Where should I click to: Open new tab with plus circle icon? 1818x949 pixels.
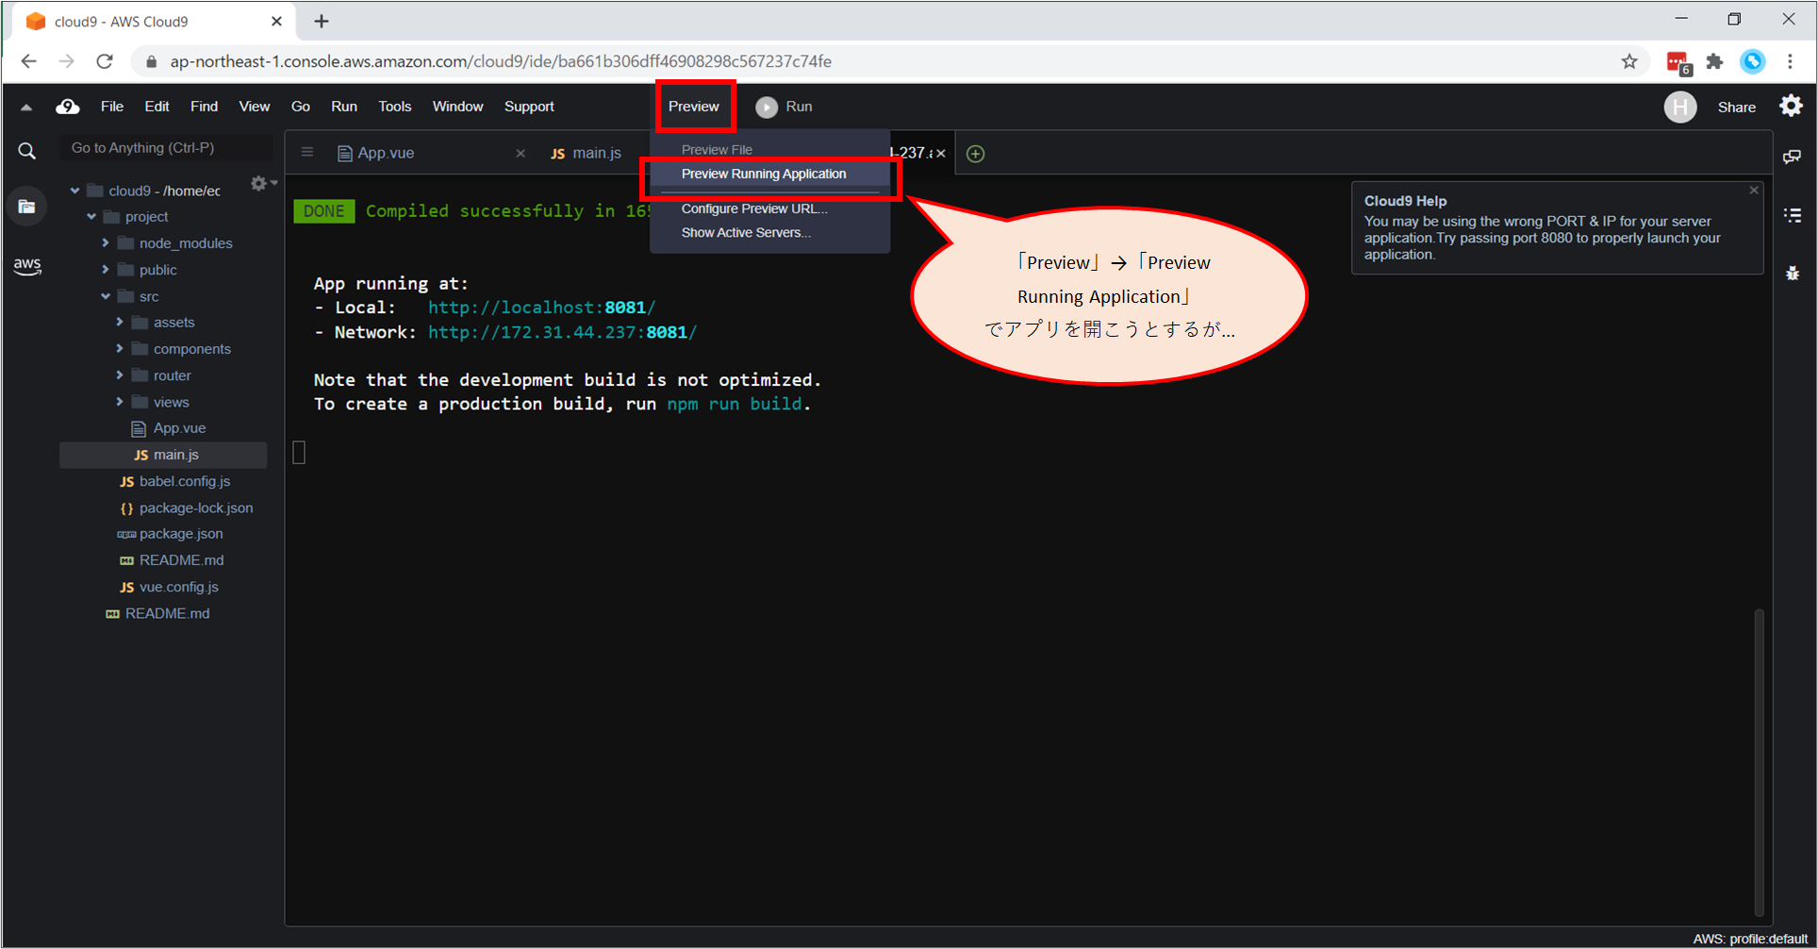coord(976,154)
